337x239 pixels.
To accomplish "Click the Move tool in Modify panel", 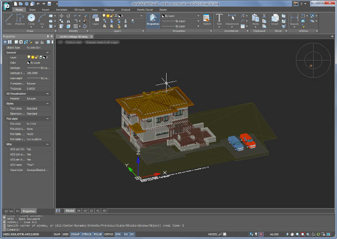I will (61, 16).
